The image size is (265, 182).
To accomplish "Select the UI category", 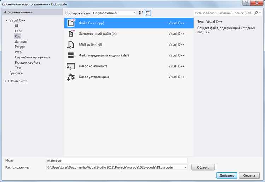I will [x=16, y=26].
